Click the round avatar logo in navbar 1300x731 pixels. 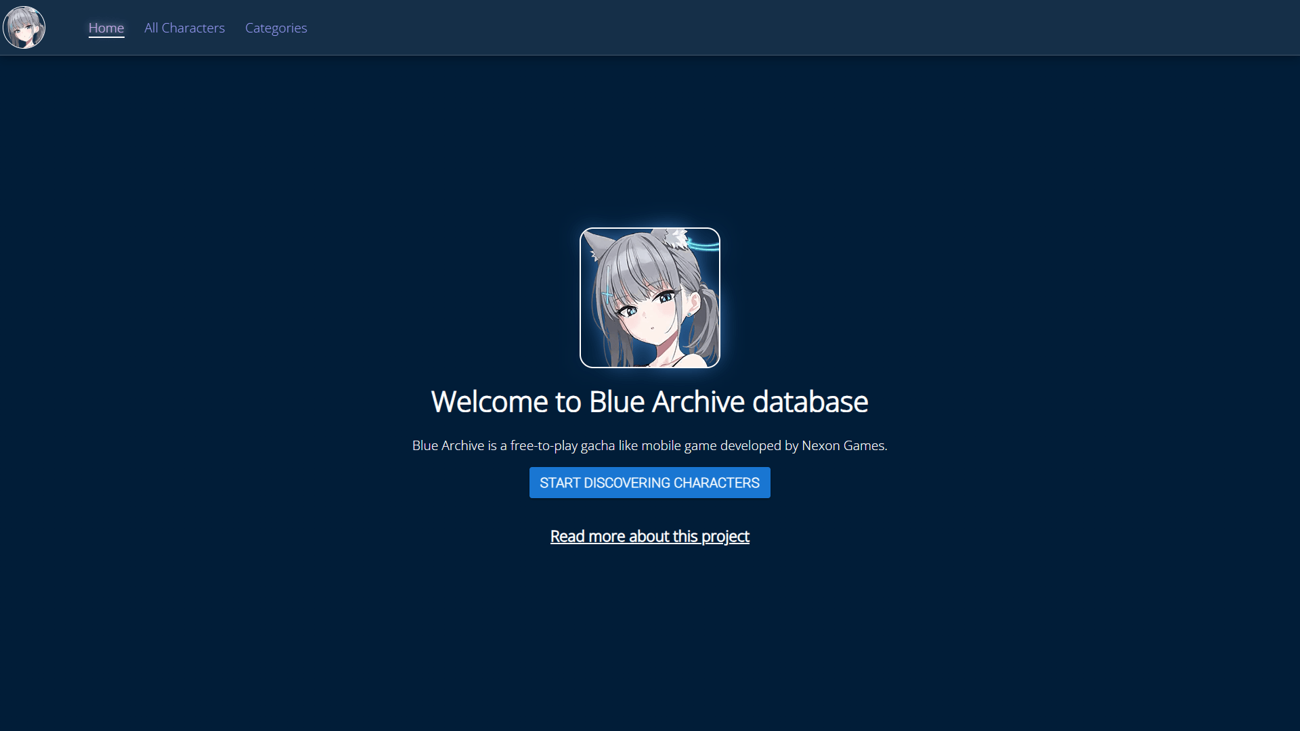click(24, 28)
